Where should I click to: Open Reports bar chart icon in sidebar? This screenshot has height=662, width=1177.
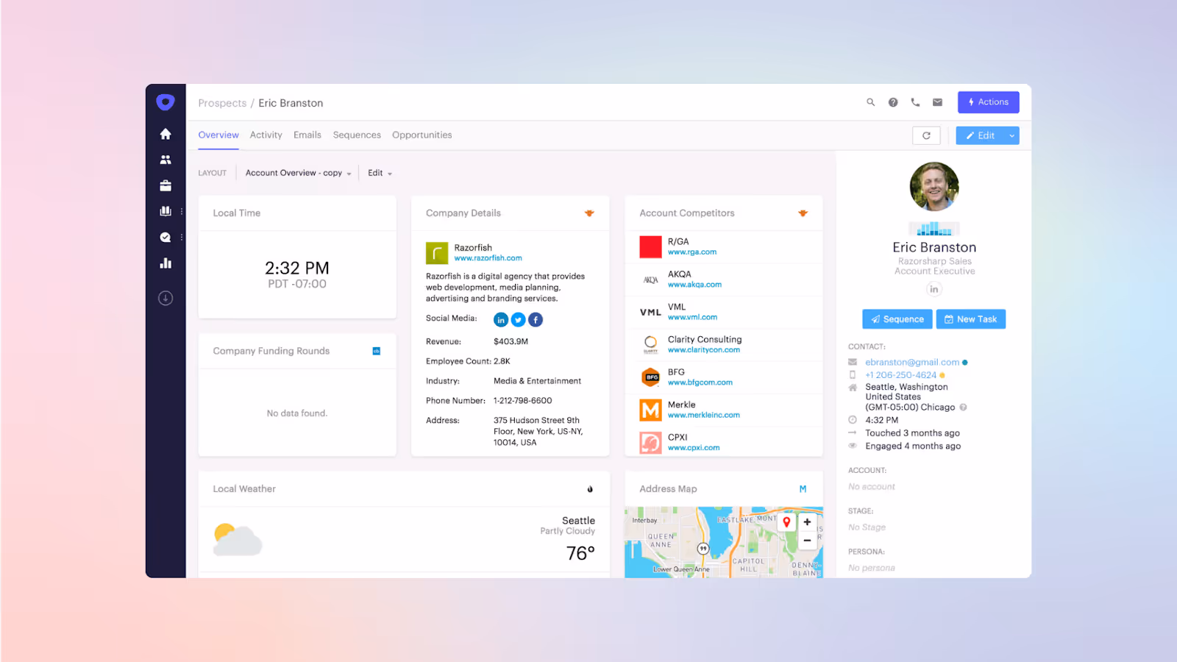[166, 263]
